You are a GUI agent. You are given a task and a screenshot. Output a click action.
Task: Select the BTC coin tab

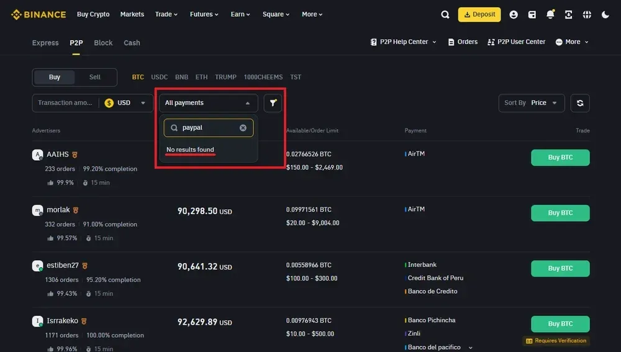point(138,77)
